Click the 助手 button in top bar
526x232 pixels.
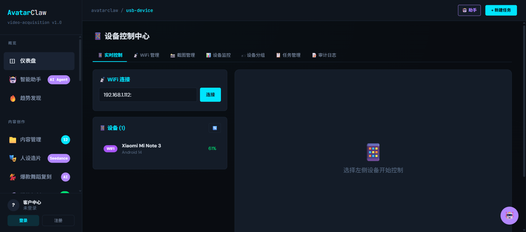coord(469,10)
